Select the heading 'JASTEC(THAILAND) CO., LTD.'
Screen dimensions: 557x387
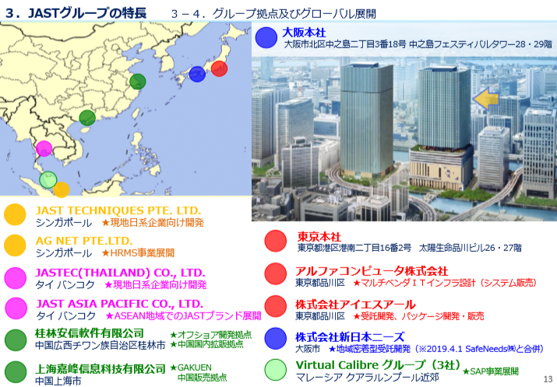120,273
